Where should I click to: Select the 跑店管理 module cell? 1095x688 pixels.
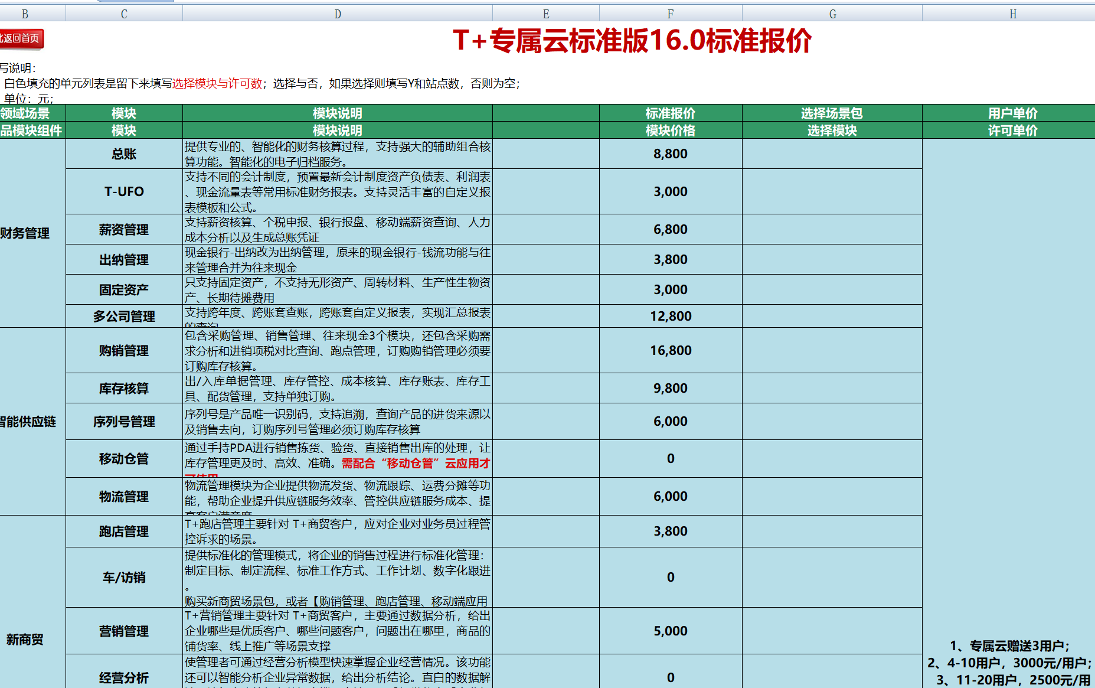pyautogui.click(x=124, y=531)
